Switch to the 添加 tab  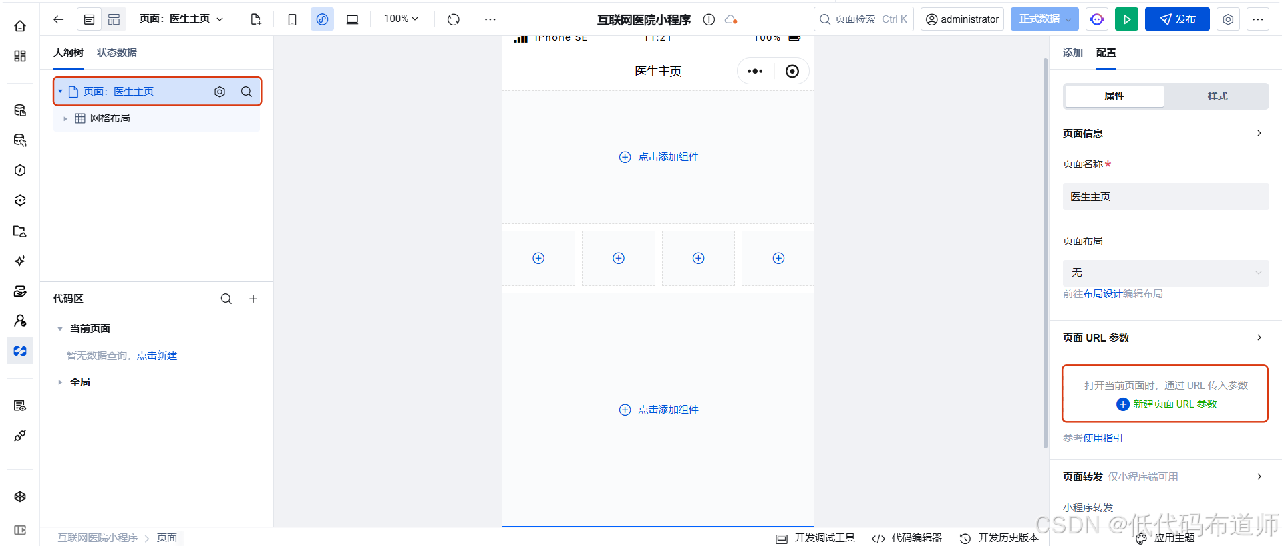point(1072,53)
